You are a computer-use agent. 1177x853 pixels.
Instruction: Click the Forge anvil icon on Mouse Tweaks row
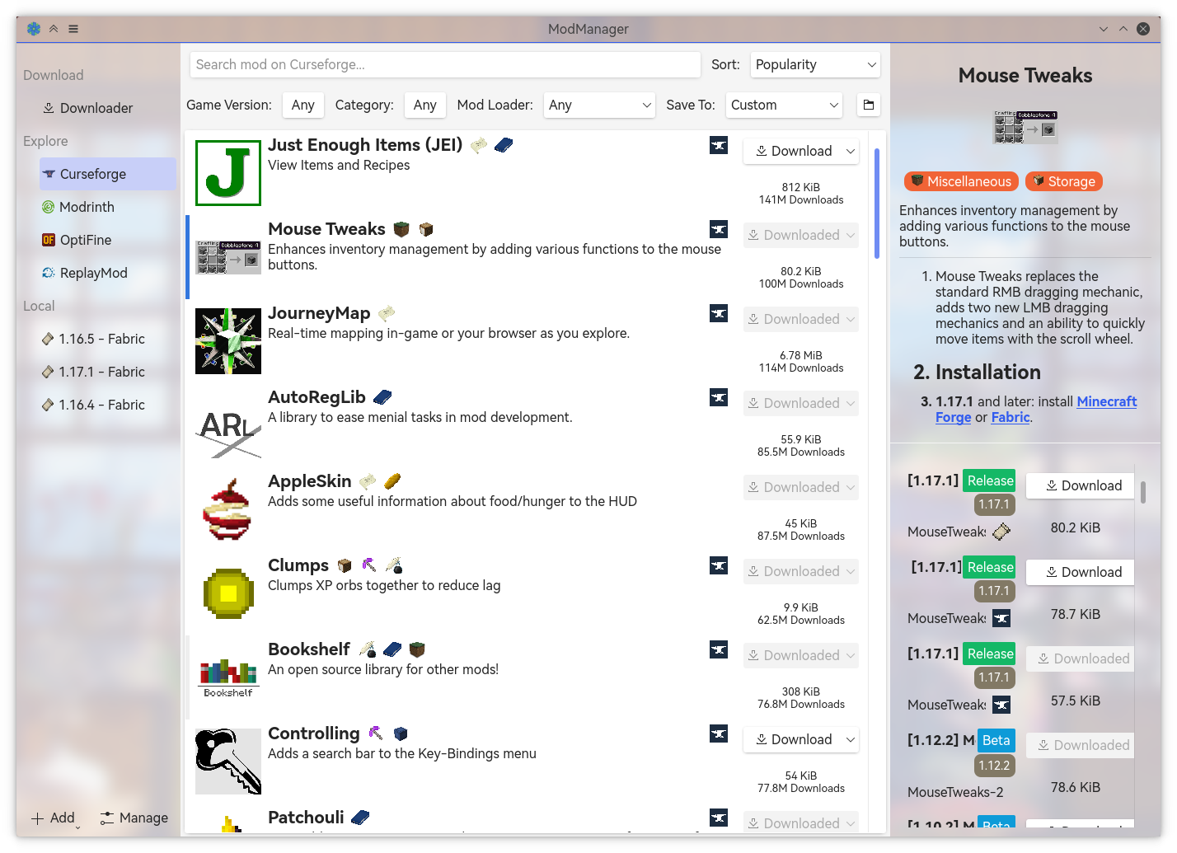(719, 229)
